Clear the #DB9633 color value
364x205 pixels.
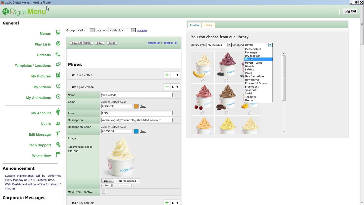[143, 106]
